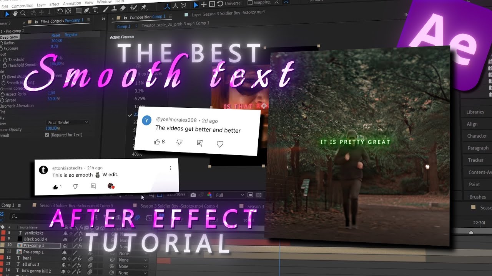This screenshot has height=276, width=492.
Task: Switch to the Soldier Boy Comp 5 timeline tab
Action: pos(76,205)
